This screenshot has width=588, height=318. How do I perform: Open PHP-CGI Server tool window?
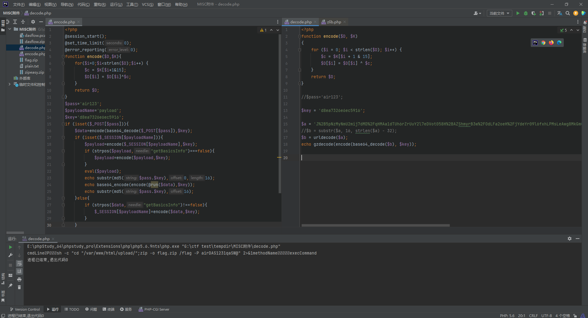coord(154,309)
